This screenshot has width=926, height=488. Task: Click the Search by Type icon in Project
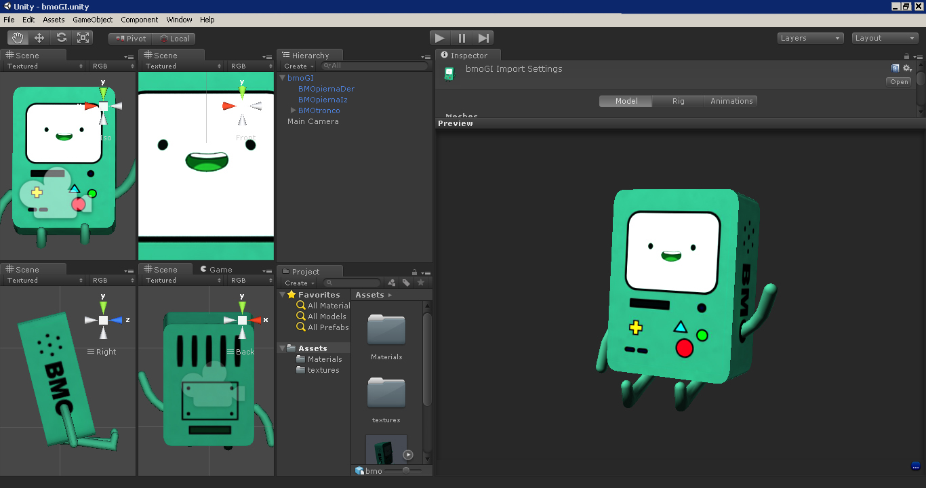pyautogui.click(x=391, y=283)
